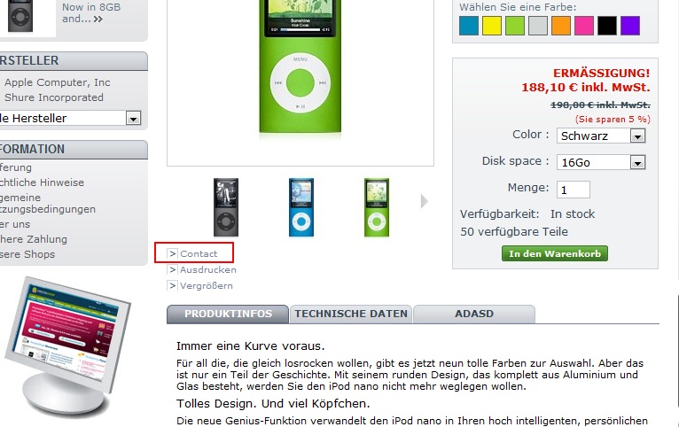Open the ADASD tab
Image resolution: width=679 pixels, height=427 pixels.
coord(474,314)
